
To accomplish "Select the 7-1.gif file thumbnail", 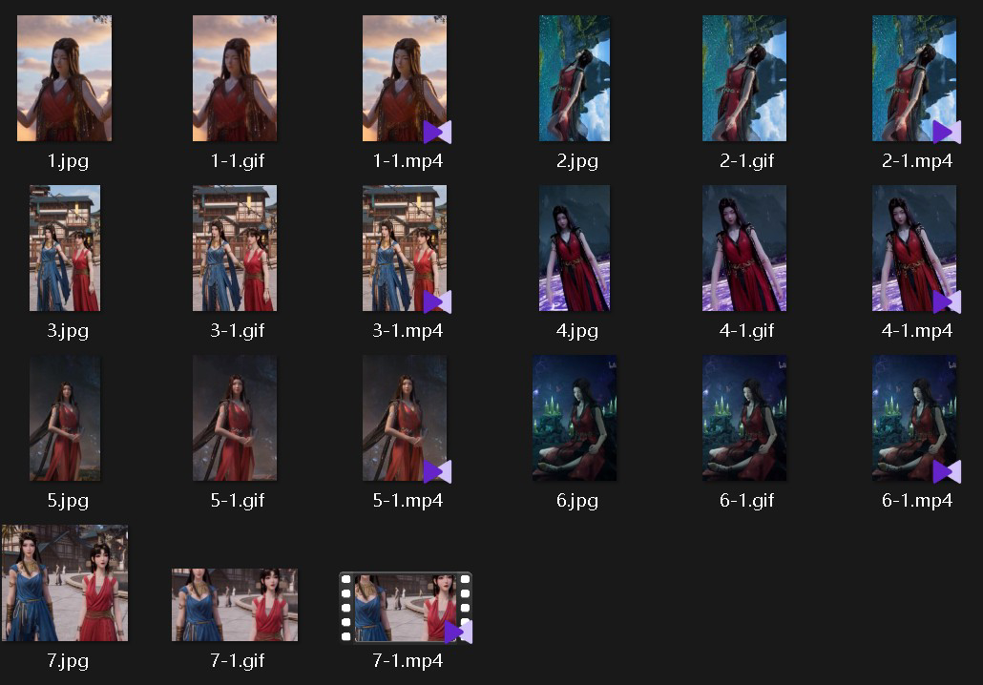I will 235,605.
